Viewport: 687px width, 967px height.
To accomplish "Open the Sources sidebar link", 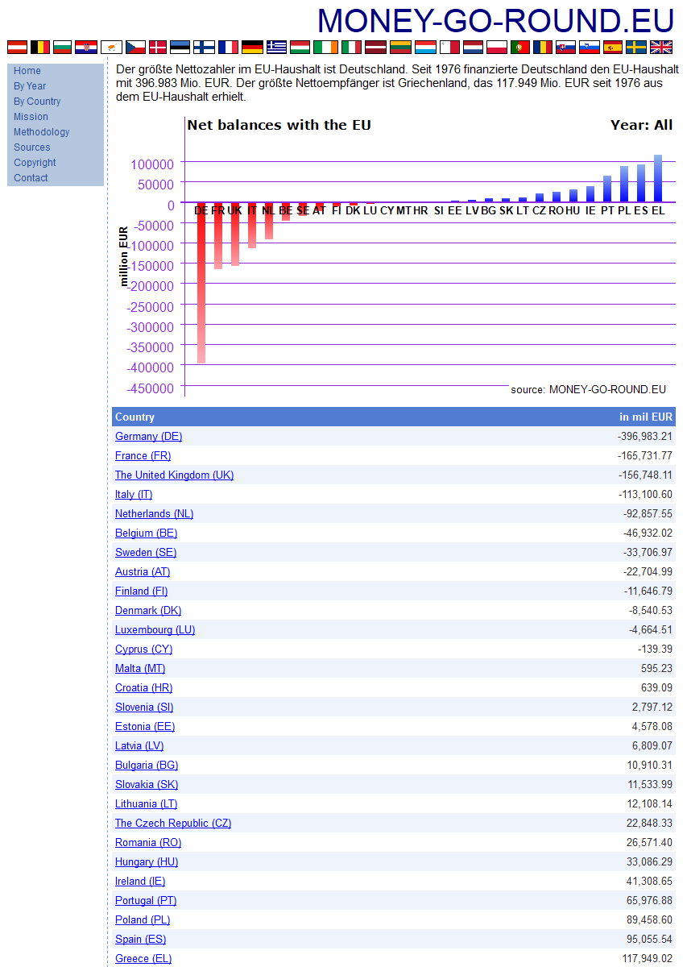I will (x=31, y=147).
